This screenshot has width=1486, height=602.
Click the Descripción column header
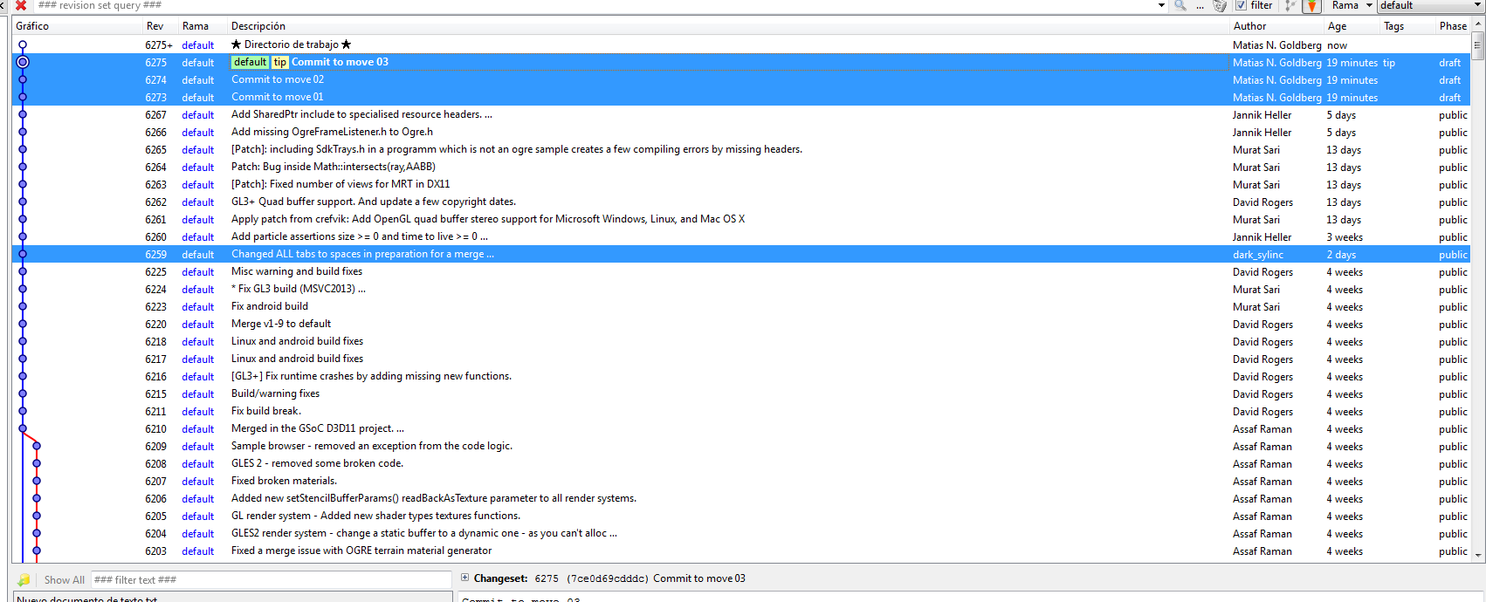728,26
